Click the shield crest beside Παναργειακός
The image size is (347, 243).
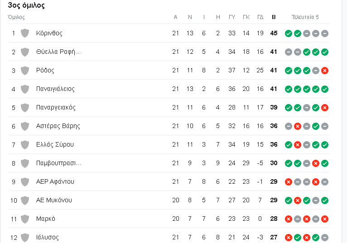(x=25, y=107)
